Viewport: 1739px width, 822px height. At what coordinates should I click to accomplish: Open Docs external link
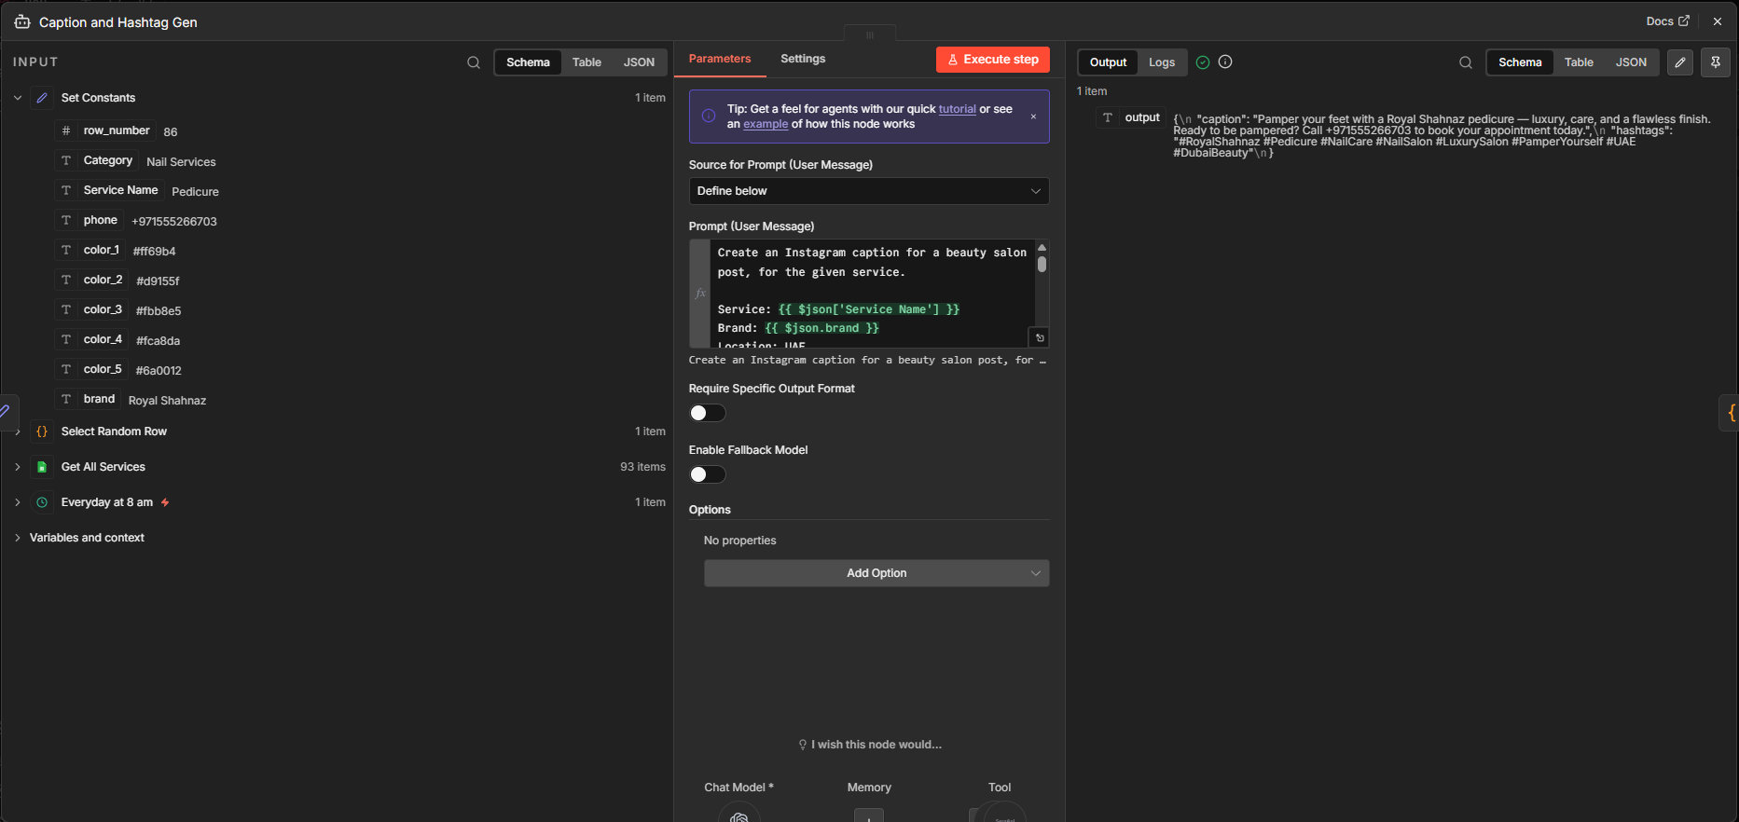pyautogui.click(x=1667, y=21)
